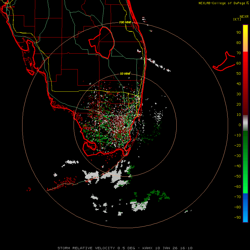Click the 20 value on the velocity scale
The image size is (250, 250).
click(x=239, y=104)
